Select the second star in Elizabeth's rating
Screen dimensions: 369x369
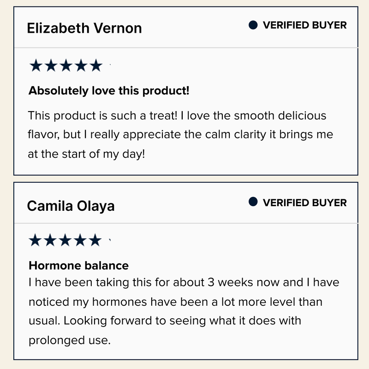[51, 65]
